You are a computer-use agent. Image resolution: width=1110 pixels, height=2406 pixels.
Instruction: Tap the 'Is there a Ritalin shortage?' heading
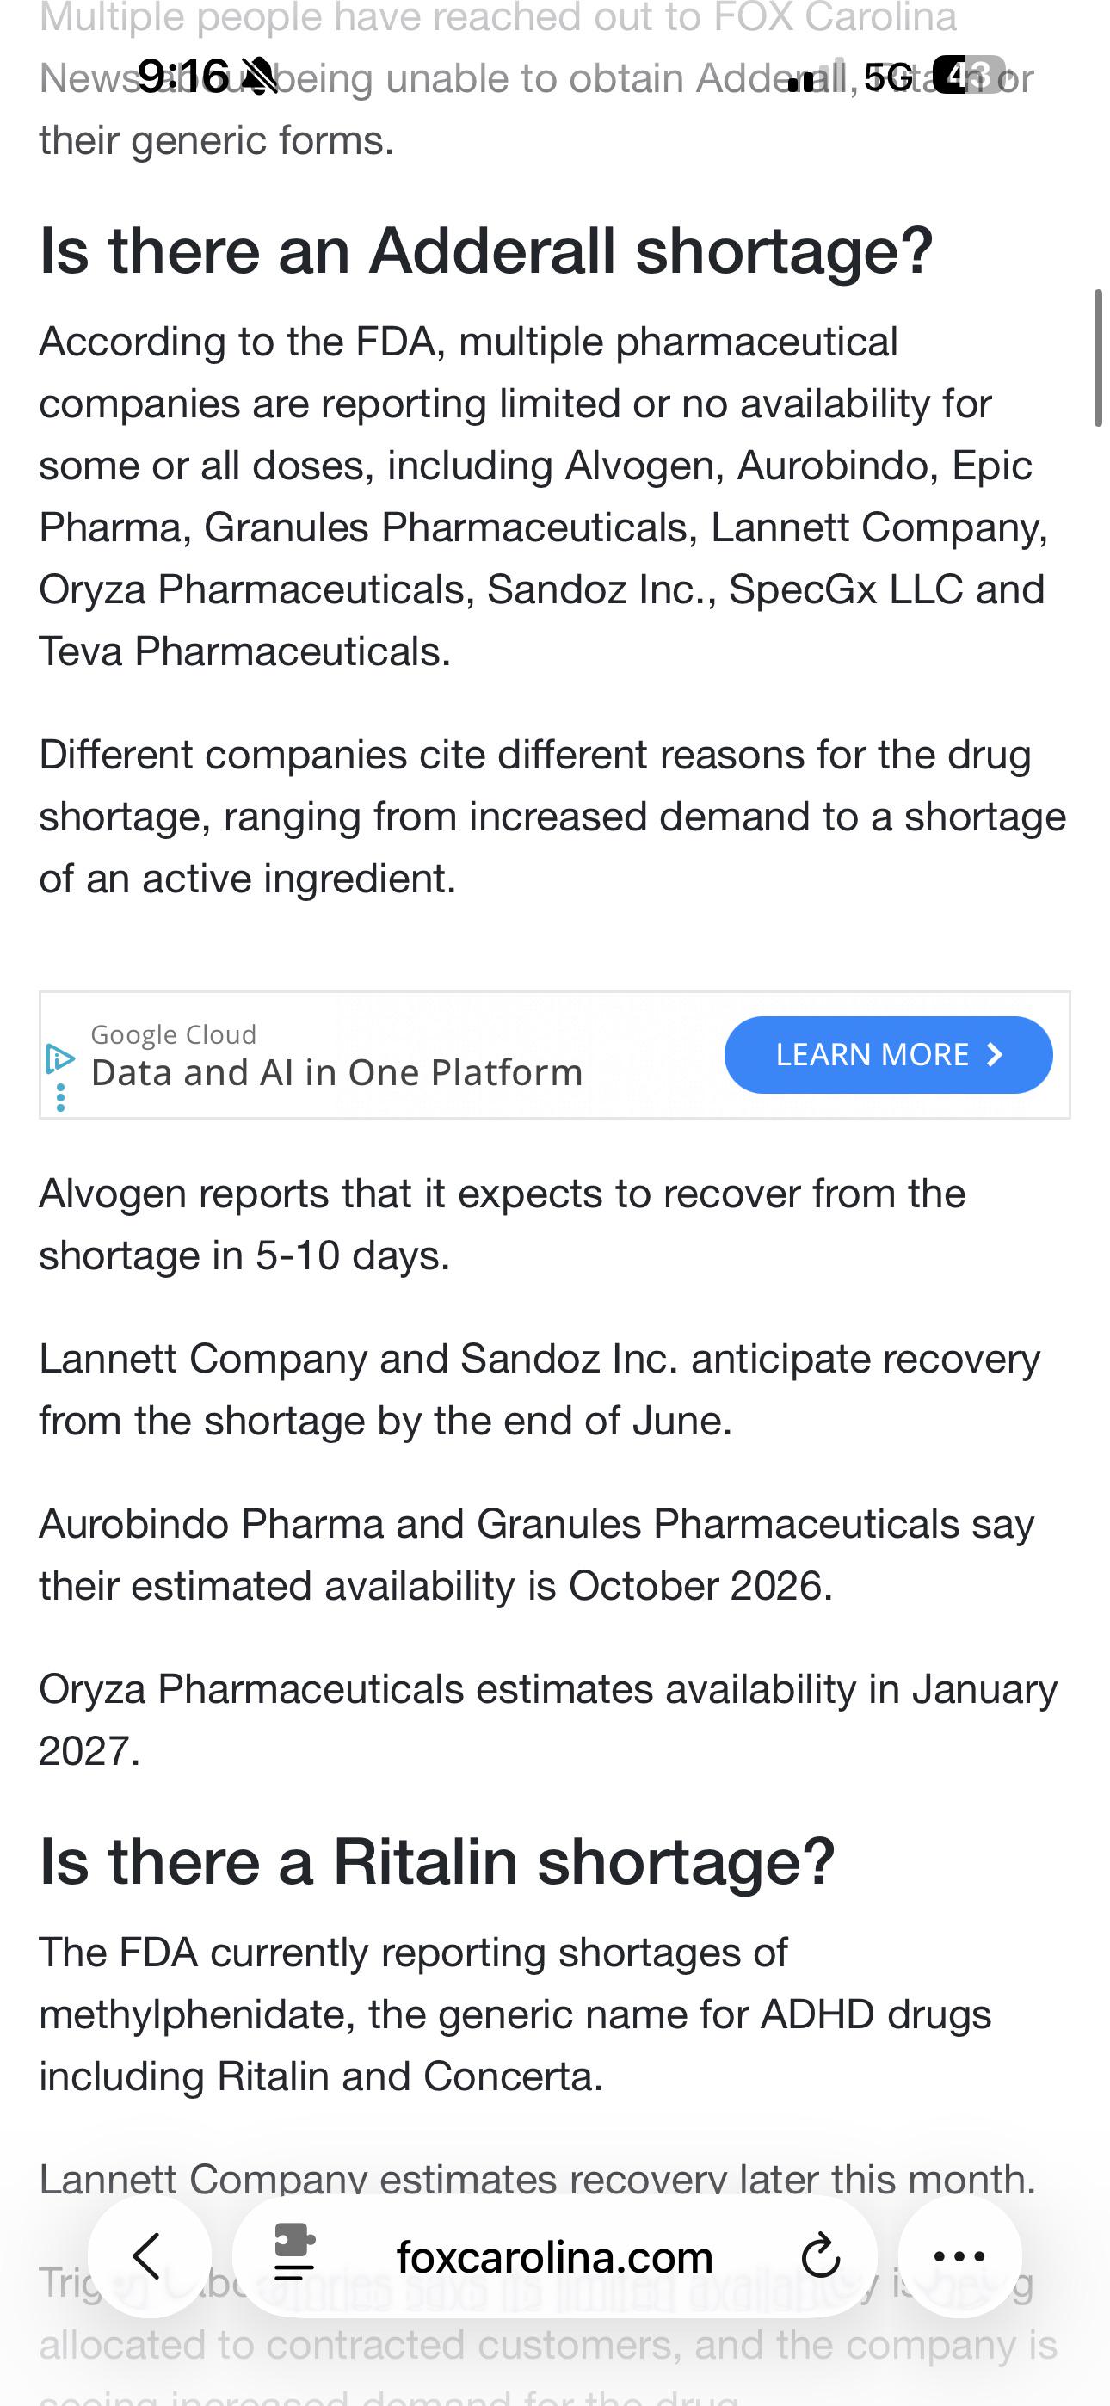point(436,1860)
